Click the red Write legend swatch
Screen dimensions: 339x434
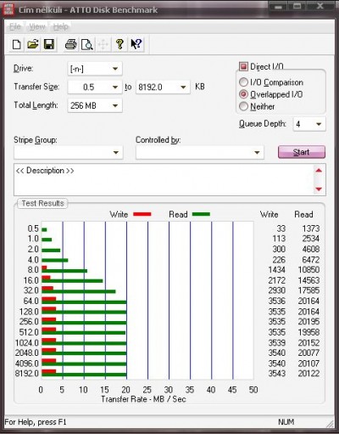click(142, 214)
